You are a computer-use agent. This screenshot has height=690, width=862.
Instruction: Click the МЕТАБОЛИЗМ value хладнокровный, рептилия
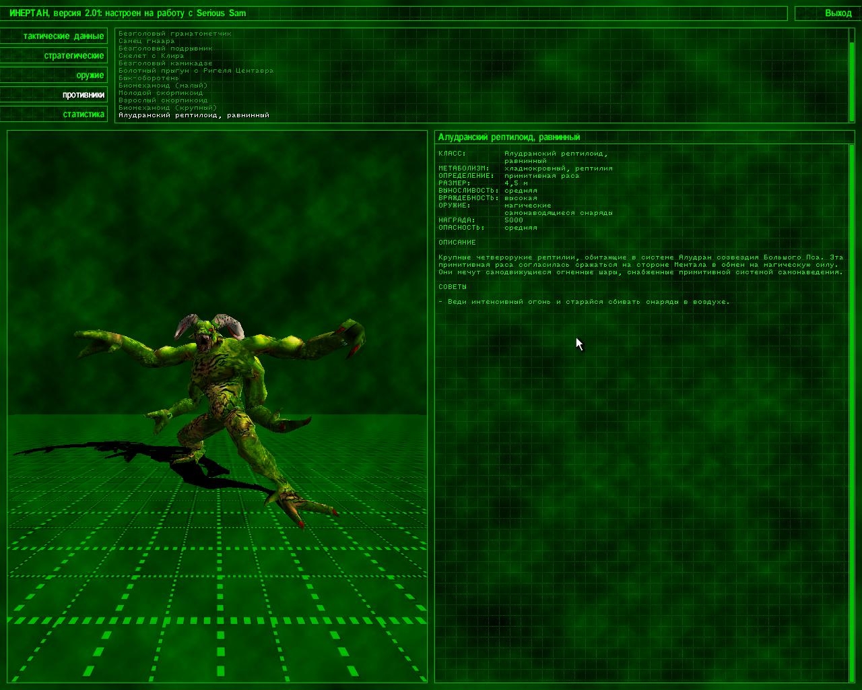pyautogui.click(x=559, y=168)
